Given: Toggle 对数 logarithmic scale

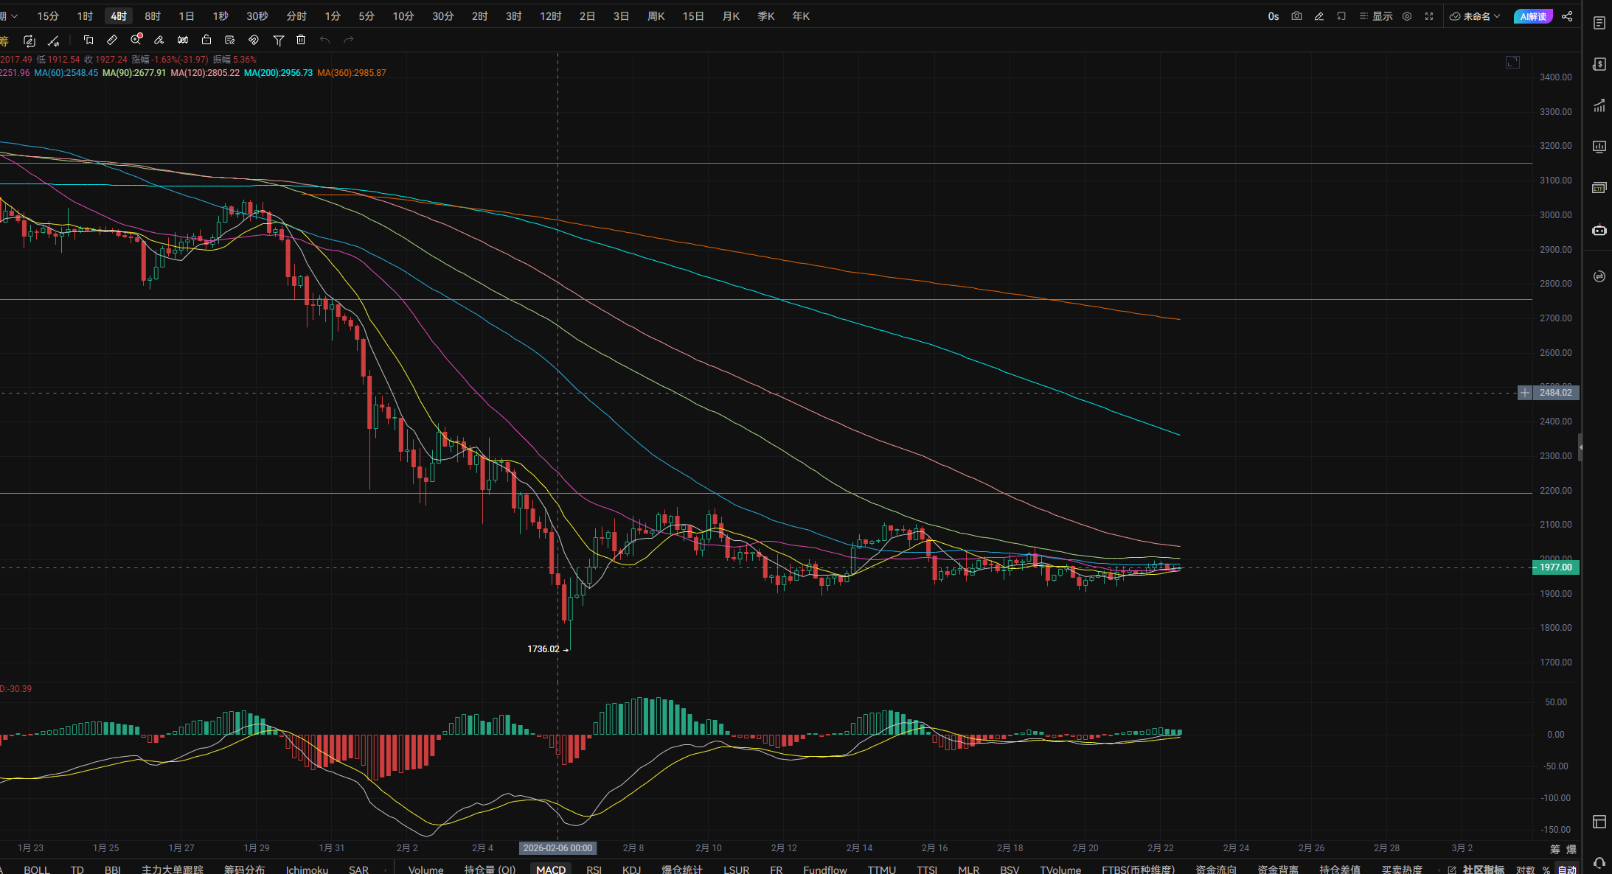Looking at the screenshot, I should point(1525,870).
